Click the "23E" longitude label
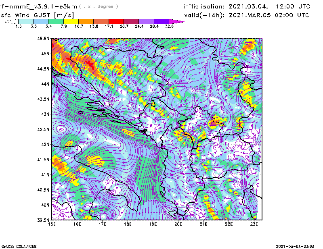The image size is (323, 249). point(254,224)
